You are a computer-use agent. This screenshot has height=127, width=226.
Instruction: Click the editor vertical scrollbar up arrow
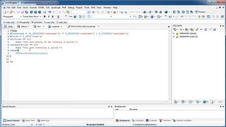tap(169, 31)
